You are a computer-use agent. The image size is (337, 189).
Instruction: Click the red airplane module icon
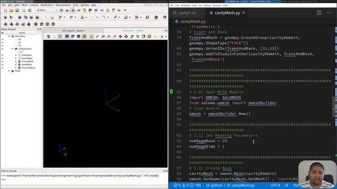point(102,10)
